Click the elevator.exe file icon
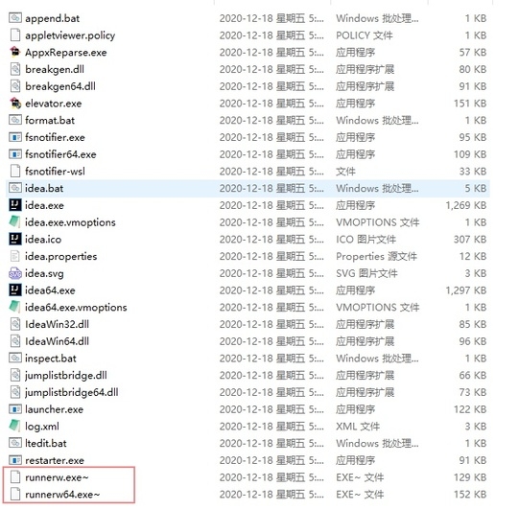This screenshot has height=510, width=519. [15, 104]
